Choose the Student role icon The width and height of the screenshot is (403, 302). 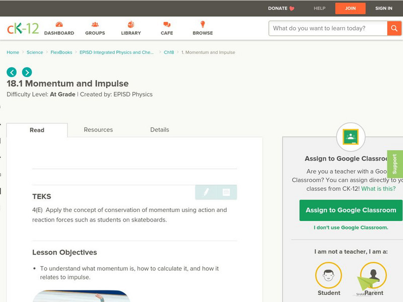tap(328, 275)
